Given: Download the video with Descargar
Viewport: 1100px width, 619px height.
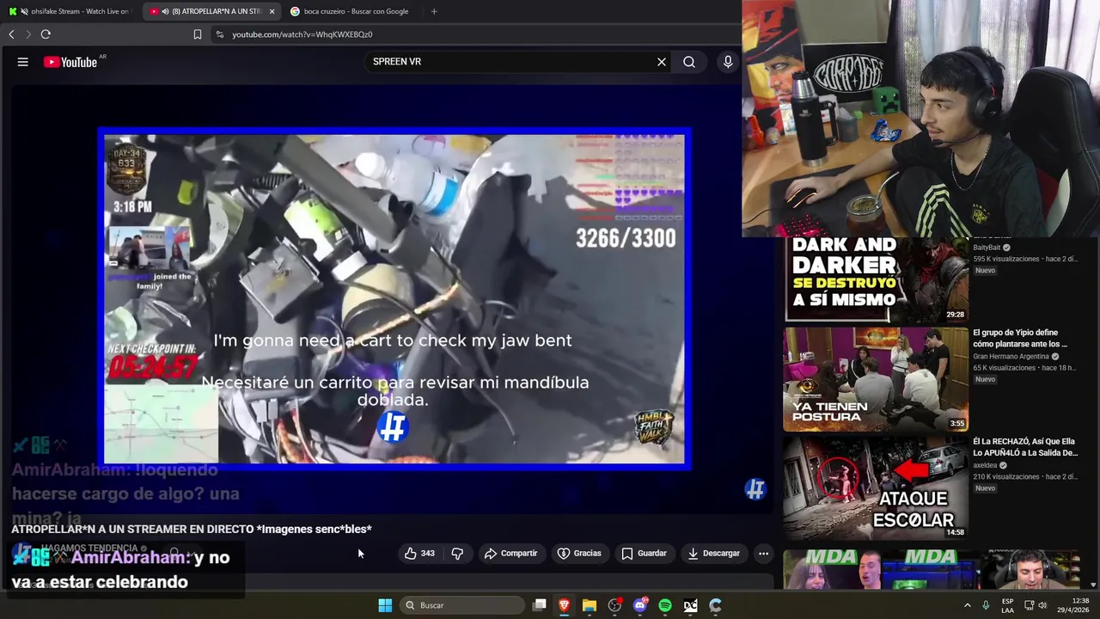Looking at the screenshot, I should coord(713,554).
